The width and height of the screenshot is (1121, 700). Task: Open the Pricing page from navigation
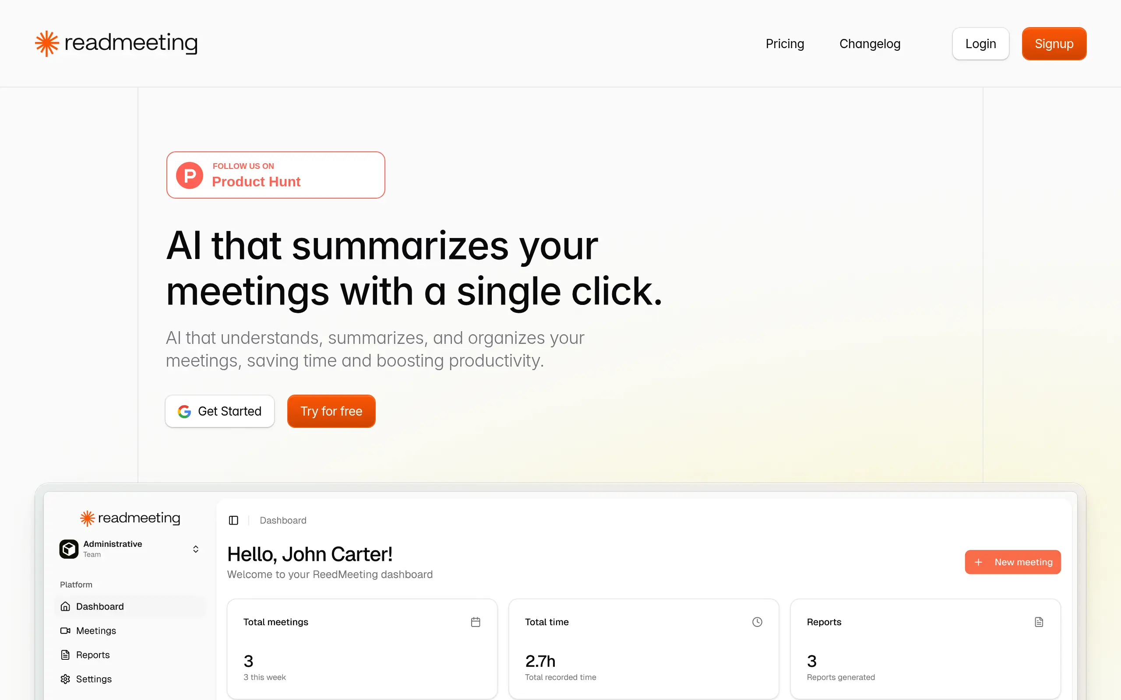tap(785, 43)
